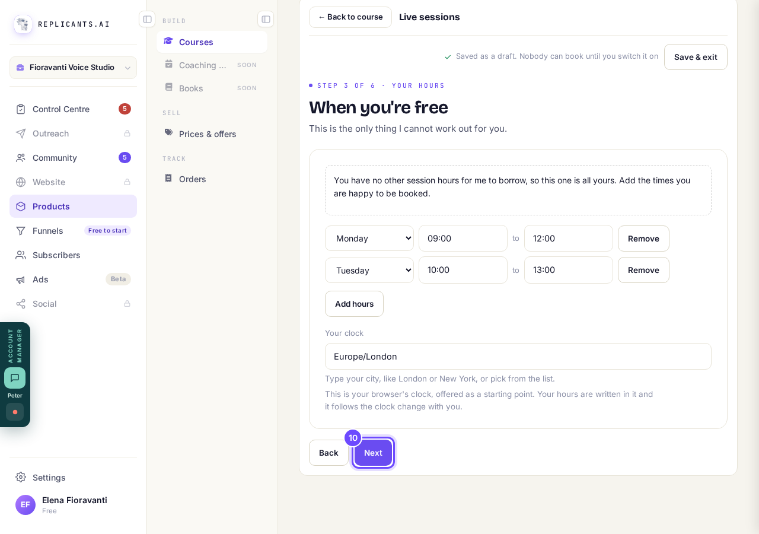Open the Courses section
759x534 pixels.
click(212, 42)
